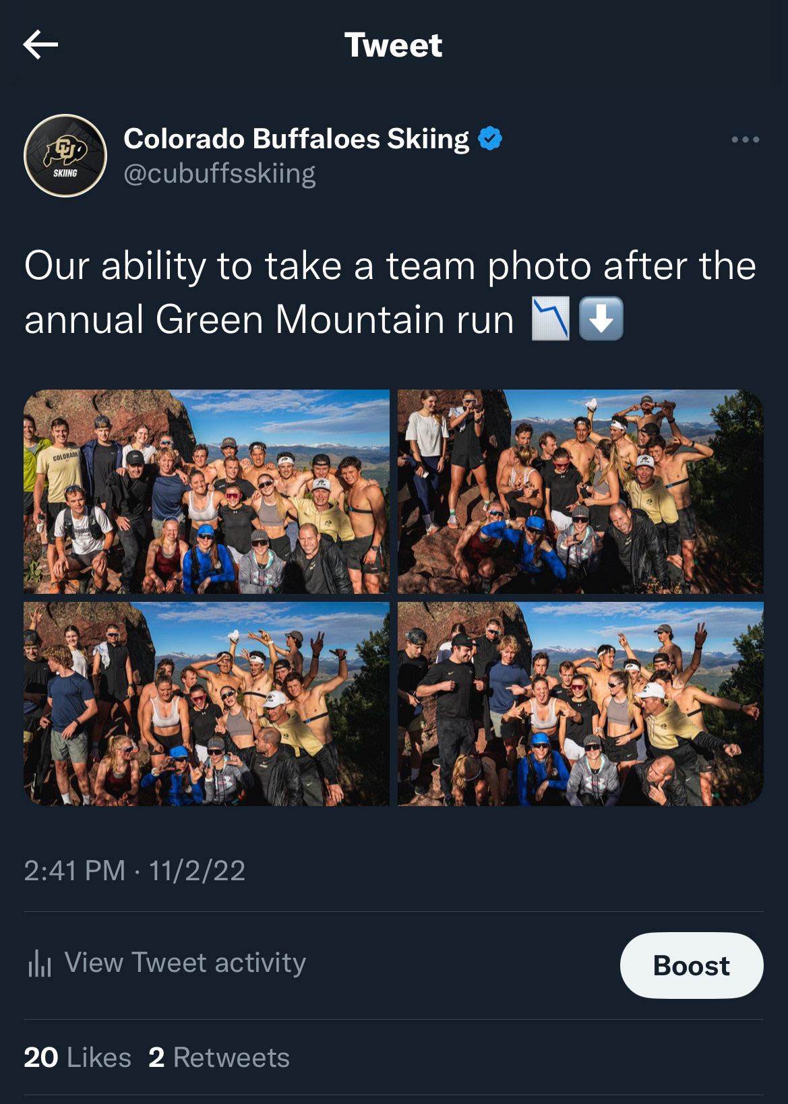Go back using the left arrow
The height and width of the screenshot is (1104, 788).
tap(40, 45)
